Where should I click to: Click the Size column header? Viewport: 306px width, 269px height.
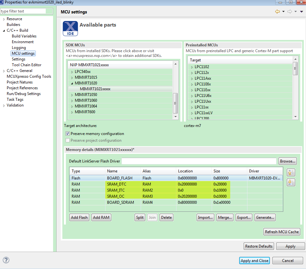tap(229, 171)
